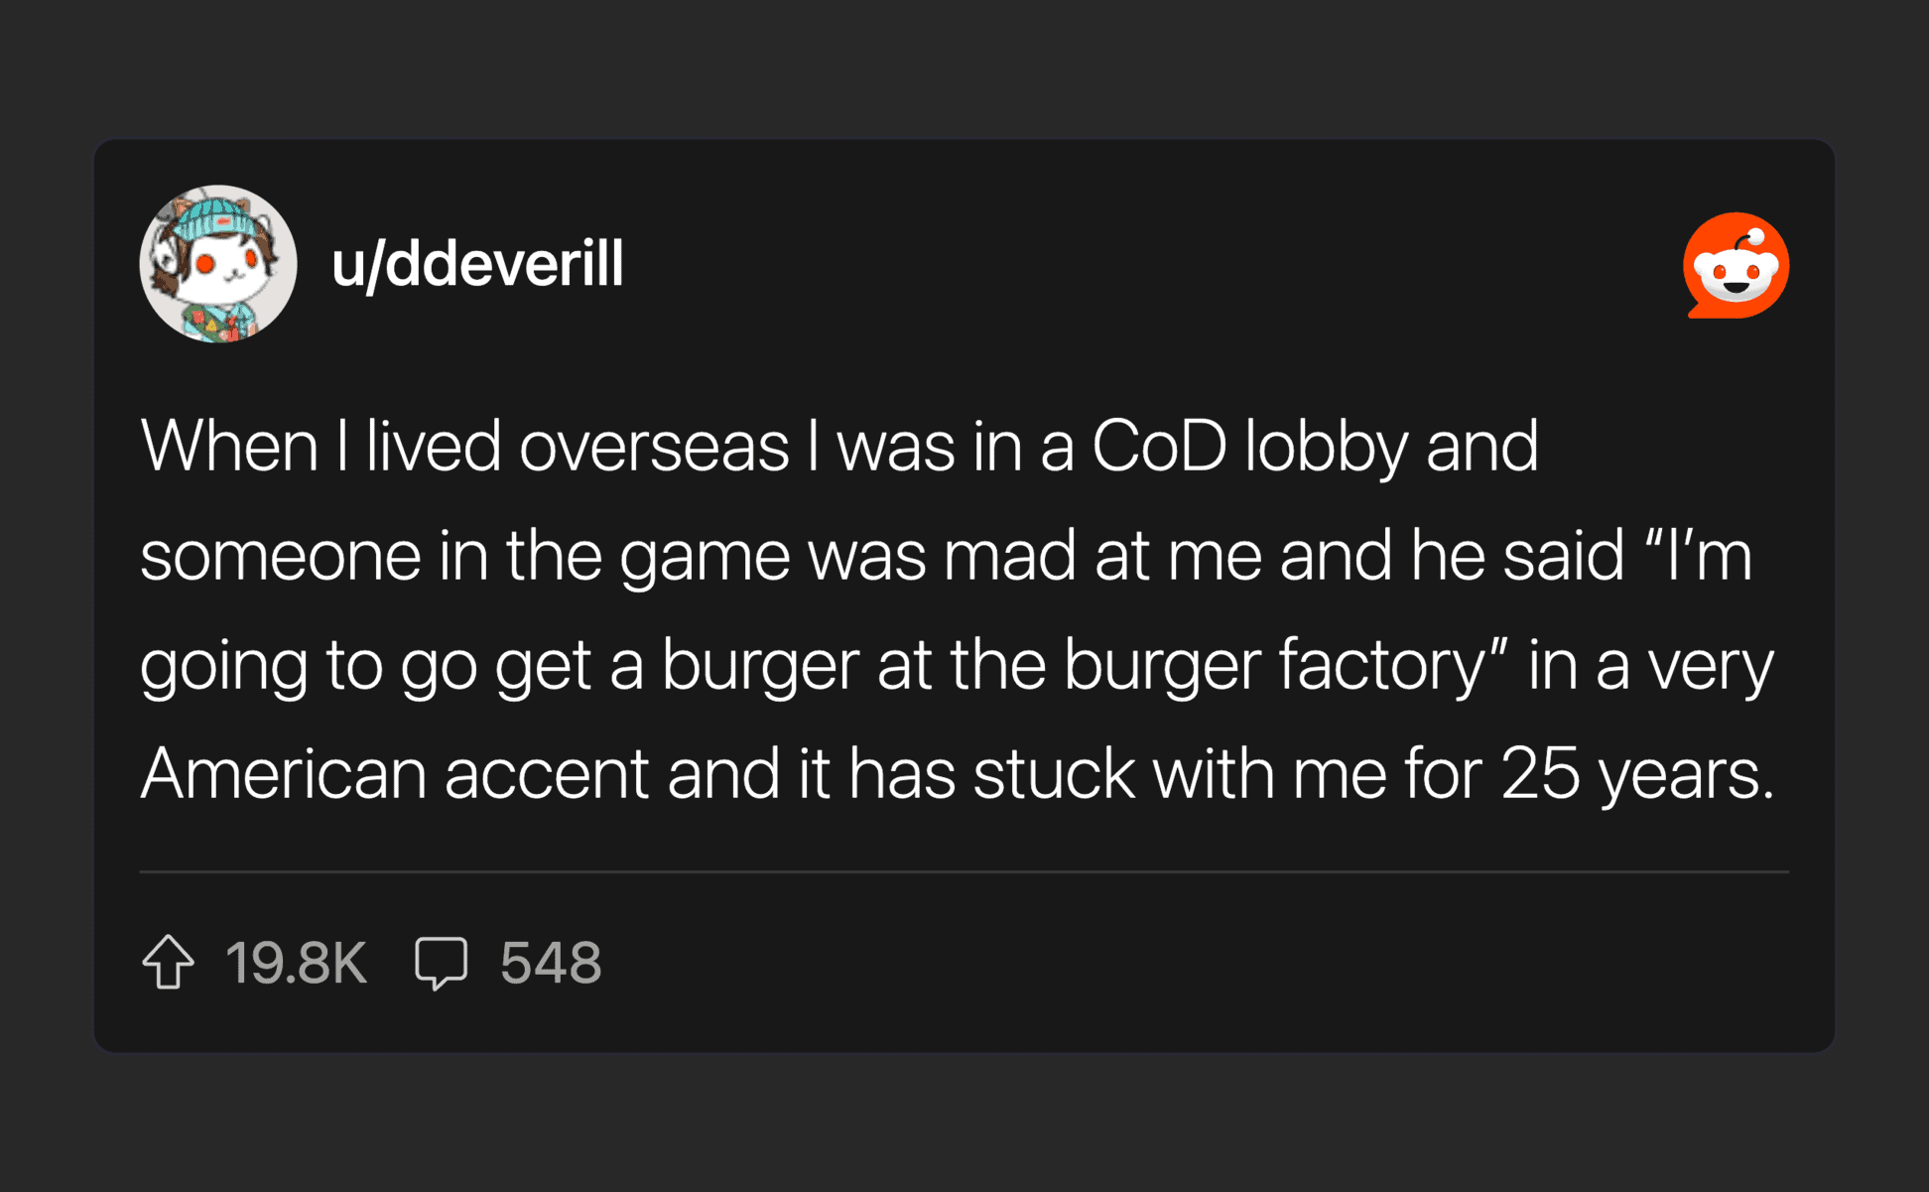Click the word "CoD" in the post
Screen dimensions: 1929x1192
(1159, 447)
